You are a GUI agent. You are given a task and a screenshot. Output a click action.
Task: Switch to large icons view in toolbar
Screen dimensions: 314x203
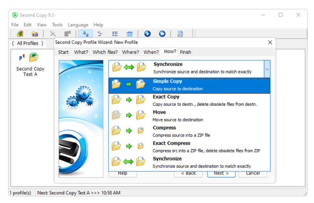click(86, 34)
